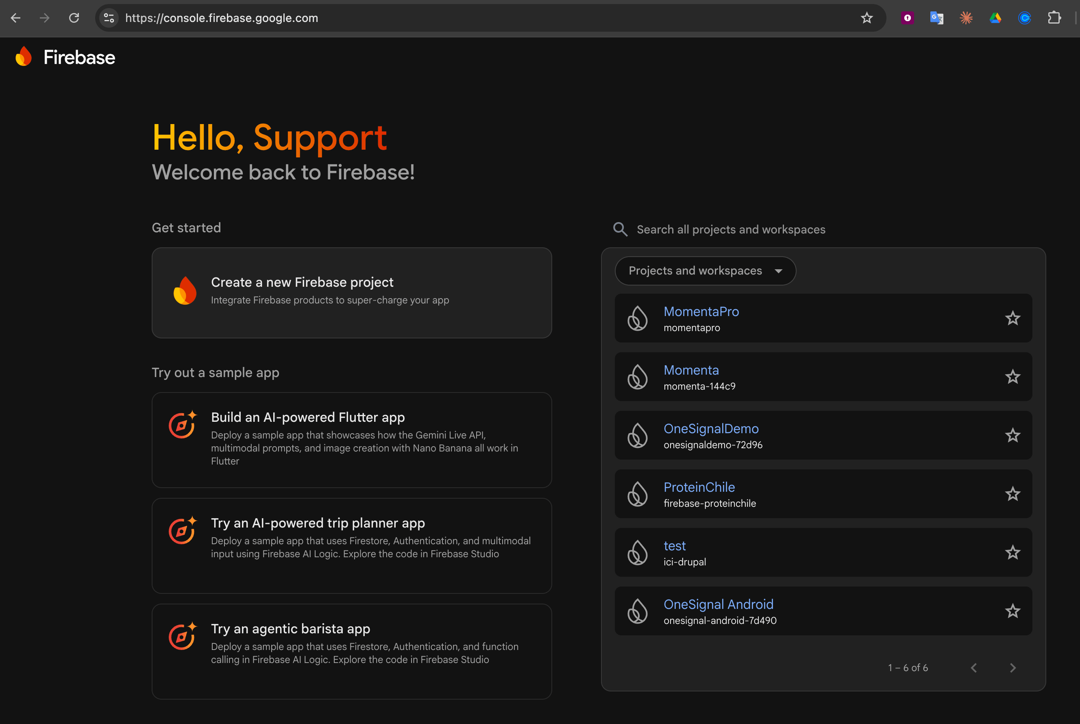Open AI-powered trip planner app sample
The image size is (1080, 724).
click(352, 546)
